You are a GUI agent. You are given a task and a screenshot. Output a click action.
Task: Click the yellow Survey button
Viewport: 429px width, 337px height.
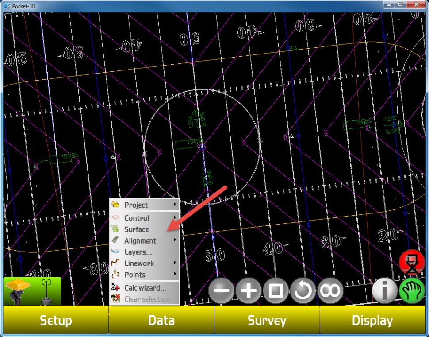[x=267, y=321]
